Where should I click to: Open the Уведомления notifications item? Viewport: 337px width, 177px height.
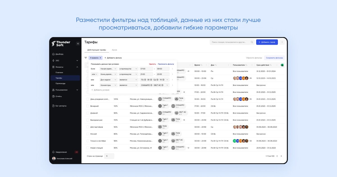point(60,152)
